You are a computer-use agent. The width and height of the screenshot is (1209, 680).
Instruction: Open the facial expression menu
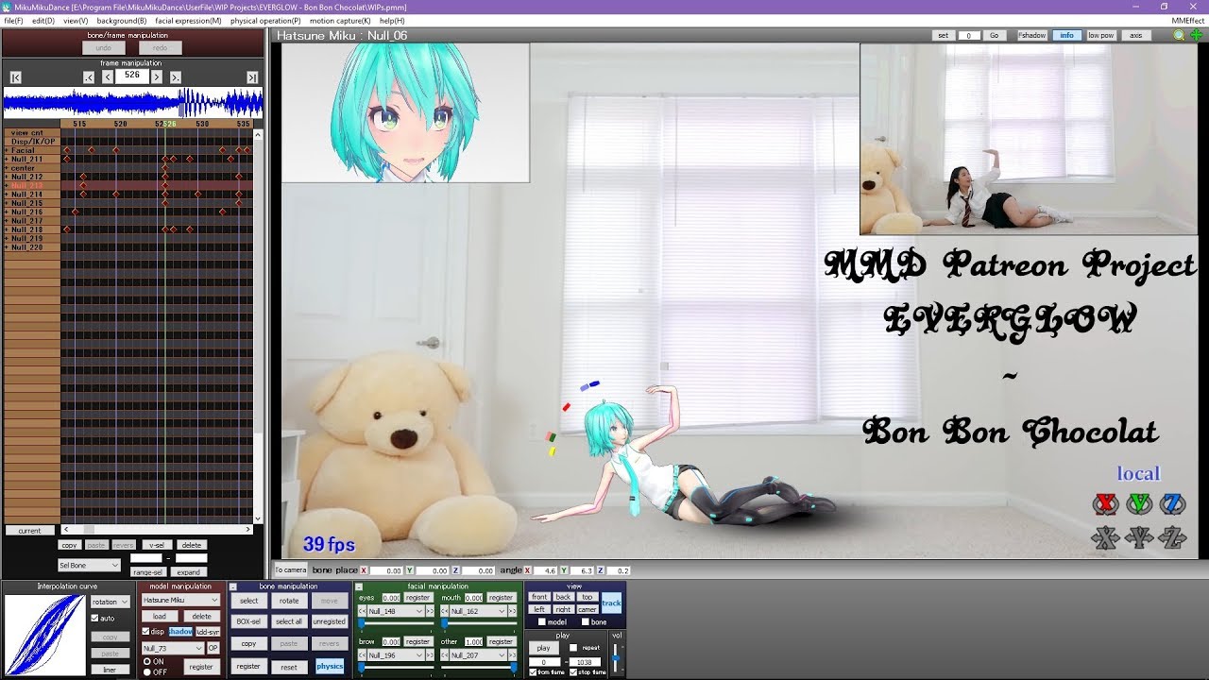pyautogui.click(x=188, y=20)
